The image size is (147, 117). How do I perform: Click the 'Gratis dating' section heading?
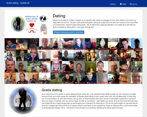(x=52, y=90)
